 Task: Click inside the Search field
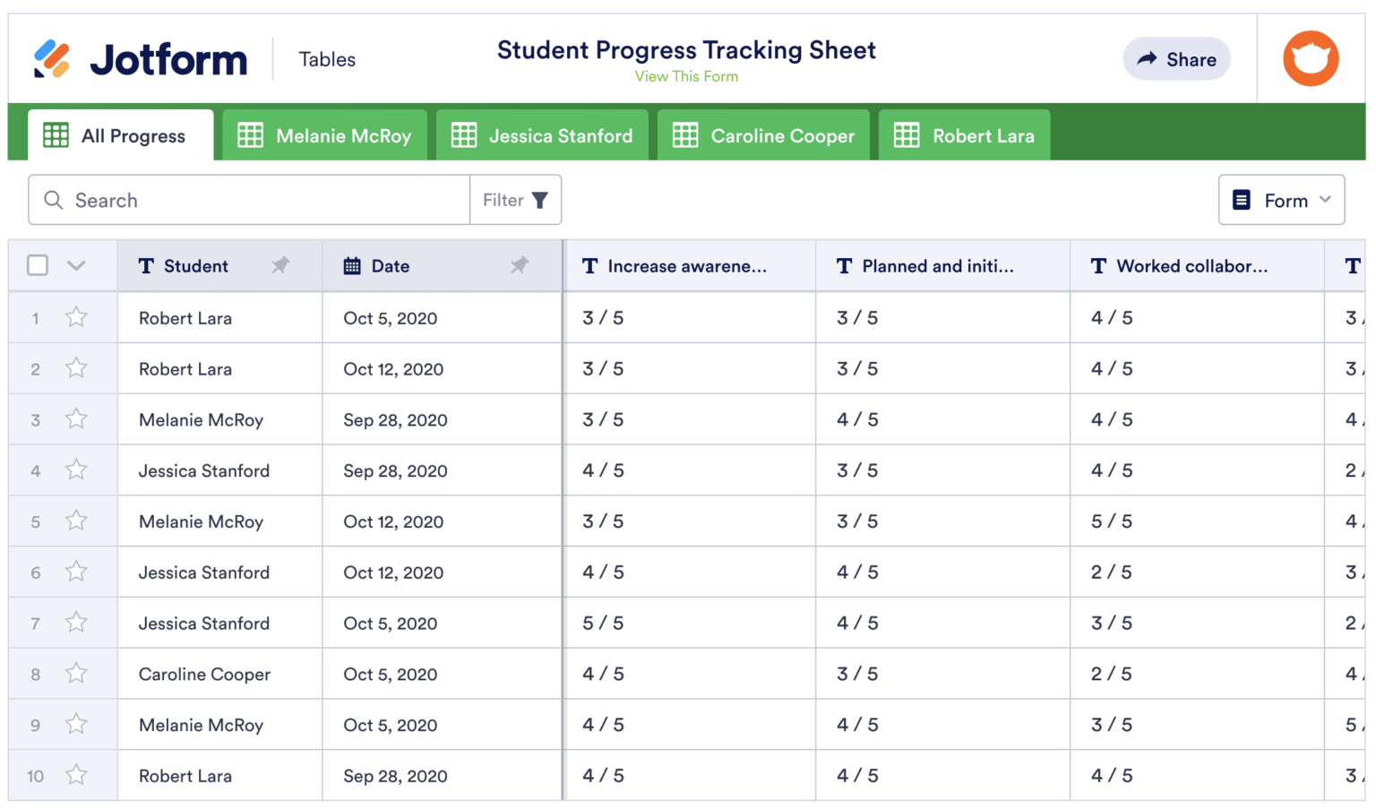pos(224,200)
